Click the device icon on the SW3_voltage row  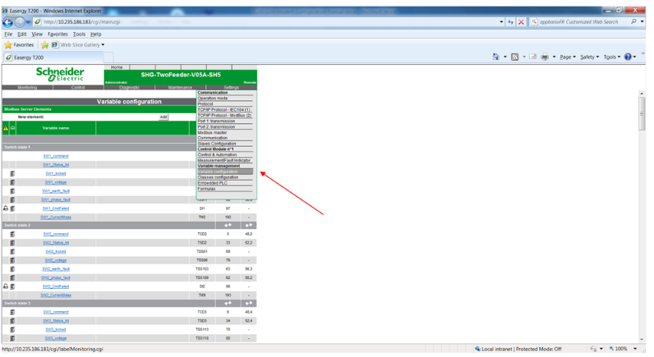(12, 338)
